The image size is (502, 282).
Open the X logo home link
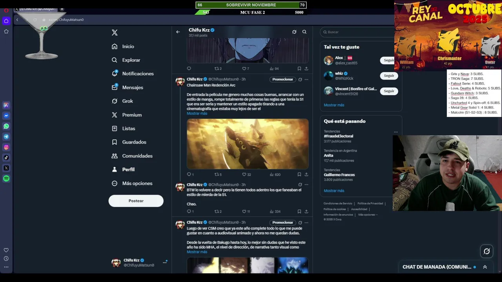click(x=115, y=33)
